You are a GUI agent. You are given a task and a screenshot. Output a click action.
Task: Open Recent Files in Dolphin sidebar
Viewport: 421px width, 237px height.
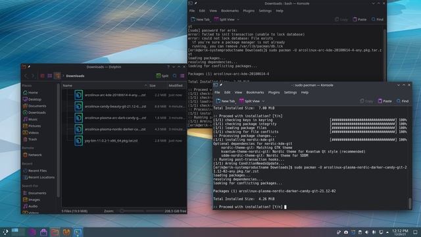(x=35, y=171)
